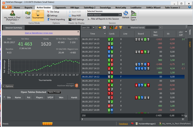Click the playing cards icon

click(104, 27)
